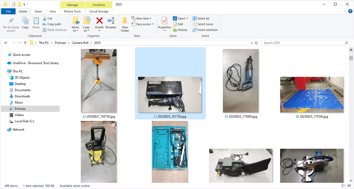354x189 pixels.
Task: Expand address bar previous locations dropdown
Action: click(251, 43)
